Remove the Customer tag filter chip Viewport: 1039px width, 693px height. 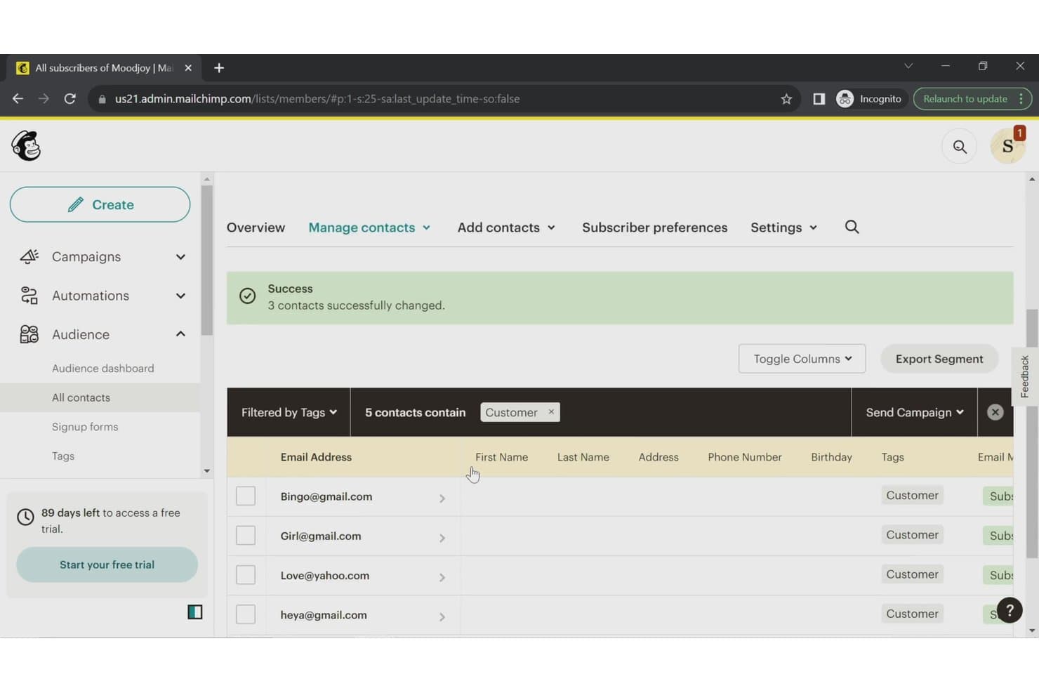551,412
